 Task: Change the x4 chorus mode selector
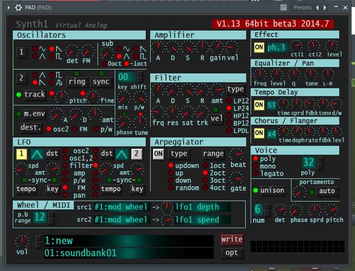click(x=271, y=134)
